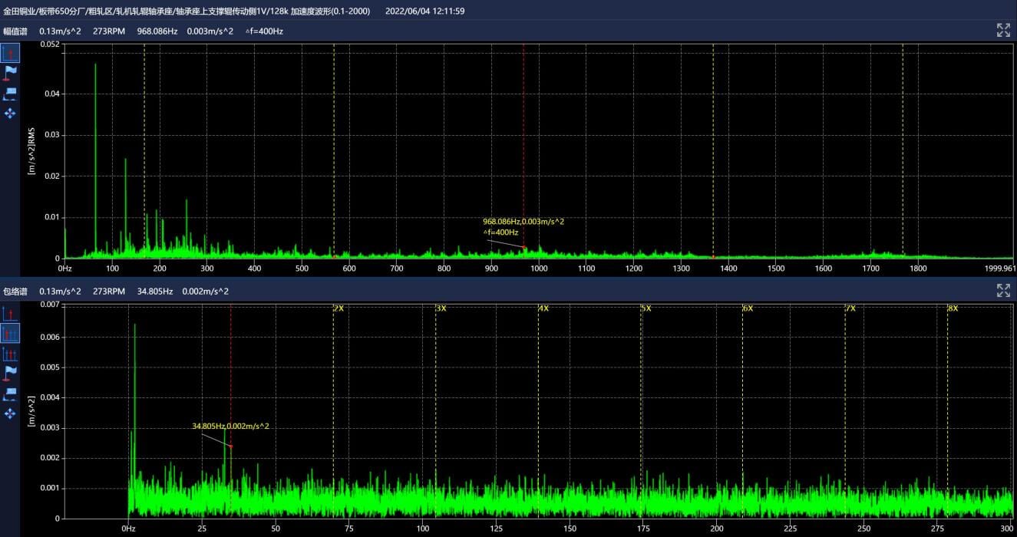Click flag marker tool in amplitude spectrum toolbar
1017x537 pixels.
10,73
